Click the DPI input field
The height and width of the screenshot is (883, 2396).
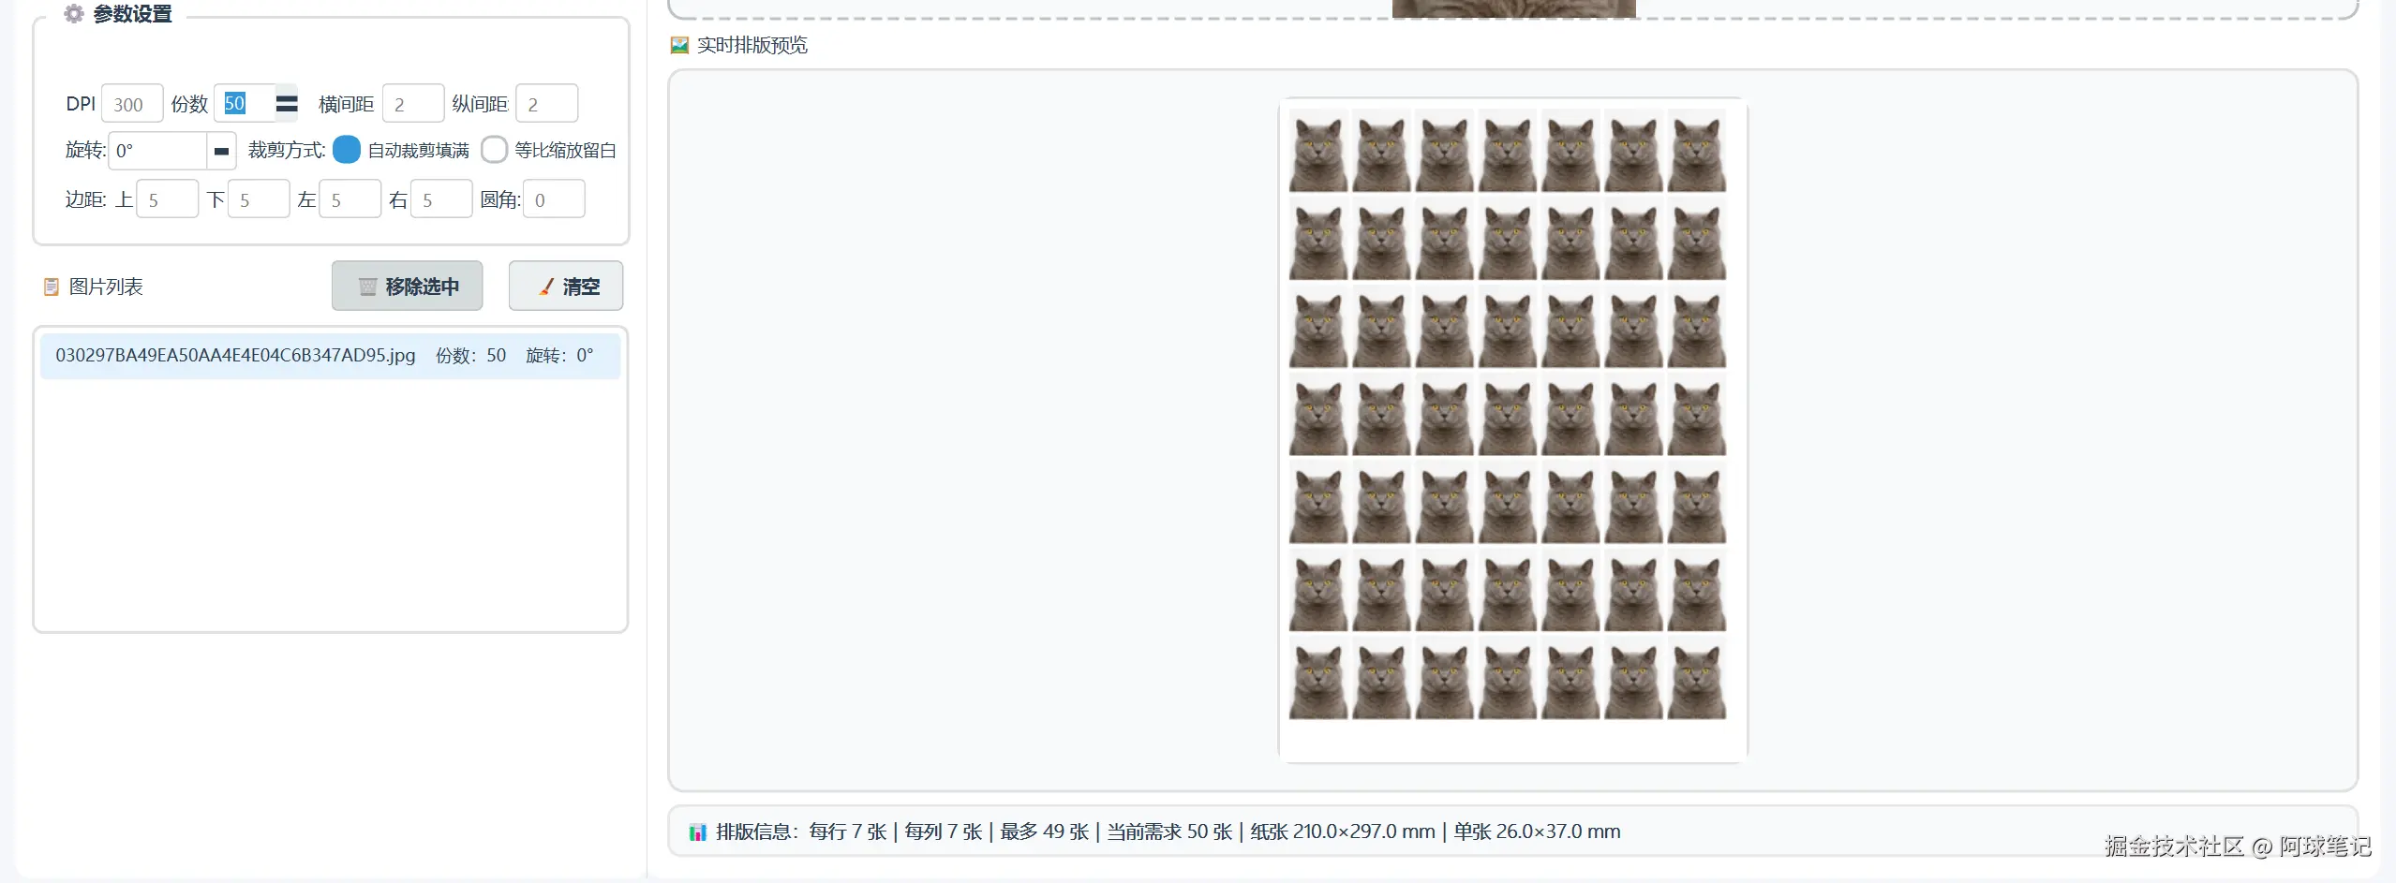[132, 103]
